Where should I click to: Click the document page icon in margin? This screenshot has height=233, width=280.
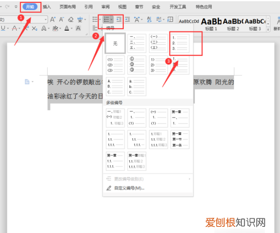coord(27,82)
